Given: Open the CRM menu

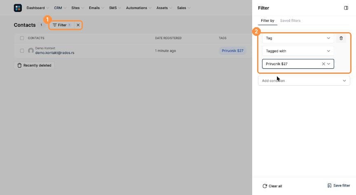Looking at the screenshot, I should [x=60, y=8].
